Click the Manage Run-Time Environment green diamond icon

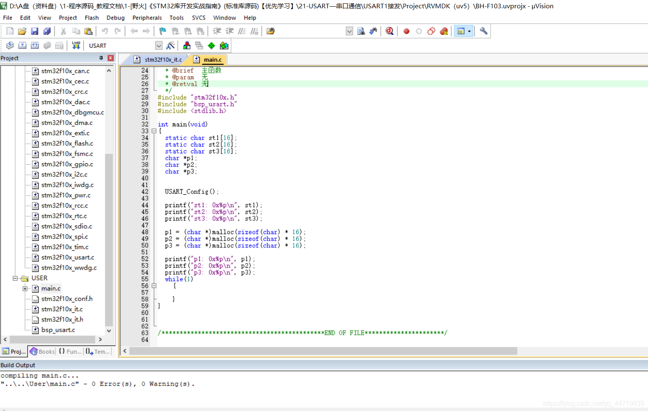click(212, 46)
